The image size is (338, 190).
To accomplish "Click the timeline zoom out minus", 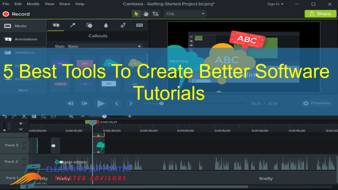I will coord(83,116).
